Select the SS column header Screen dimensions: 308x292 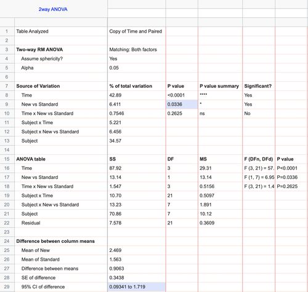pyautogui.click(x=136, y=159)
